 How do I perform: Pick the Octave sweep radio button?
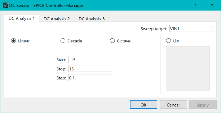(112, 41)
